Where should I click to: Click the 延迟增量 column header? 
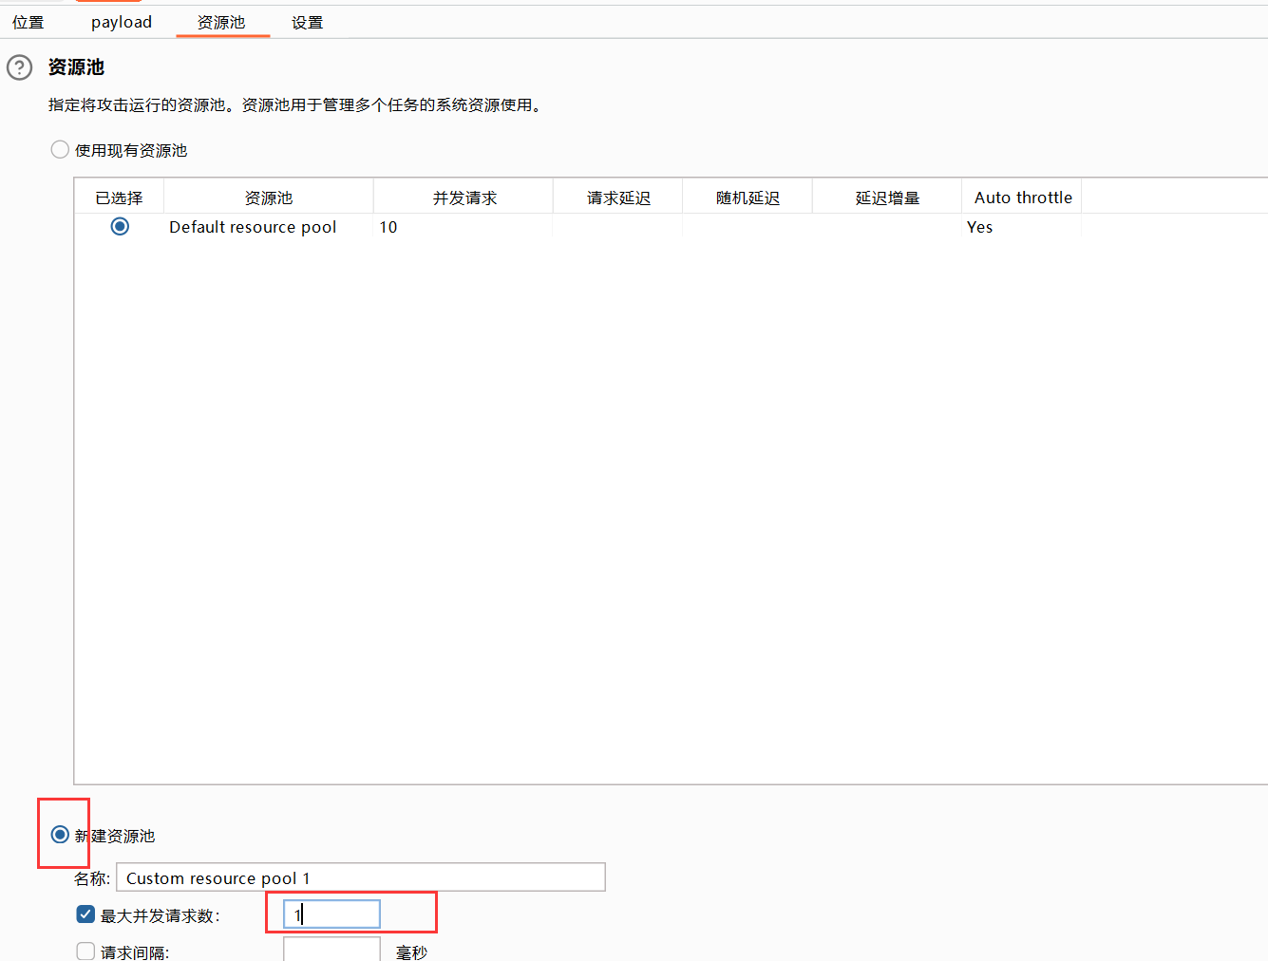[887, 198]
